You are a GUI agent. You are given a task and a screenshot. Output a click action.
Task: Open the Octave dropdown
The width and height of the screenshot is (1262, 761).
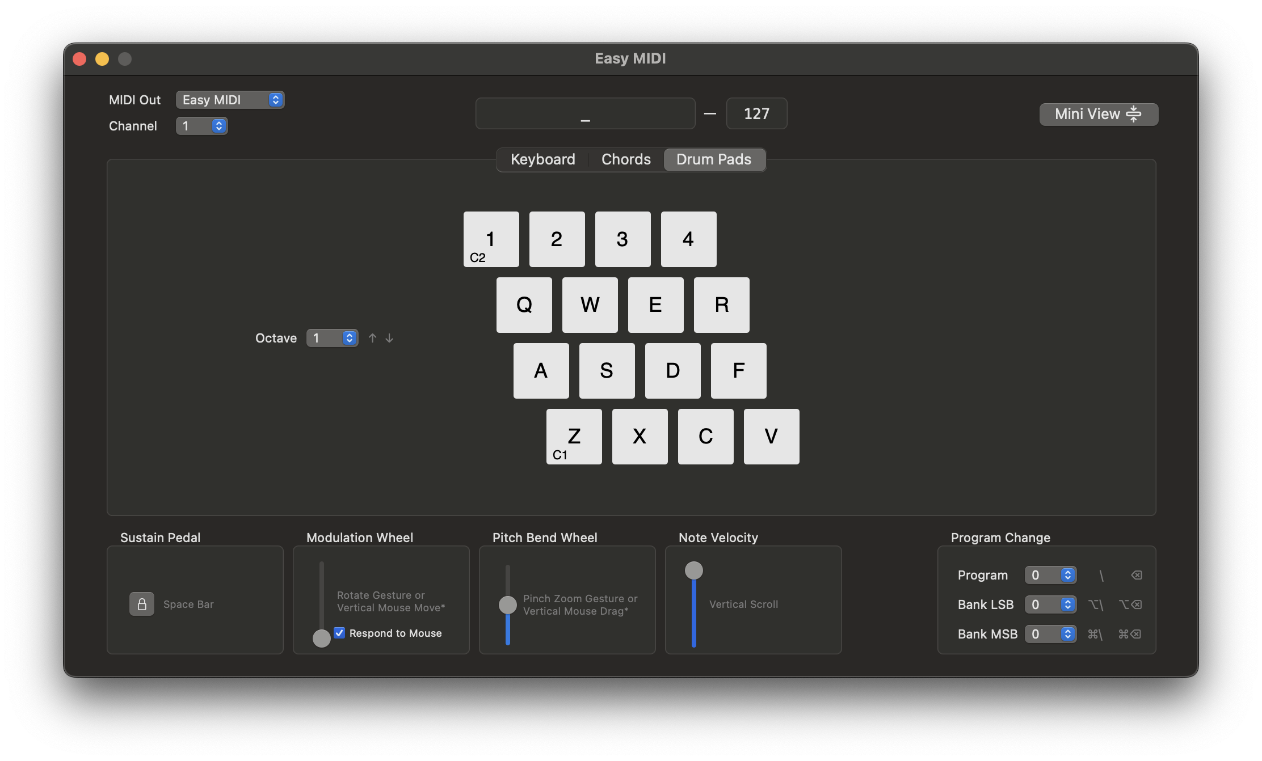click(333, 337)
